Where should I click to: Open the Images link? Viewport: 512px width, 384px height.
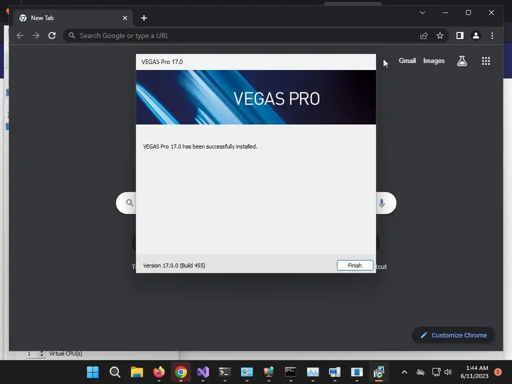[x=433, y=60]
